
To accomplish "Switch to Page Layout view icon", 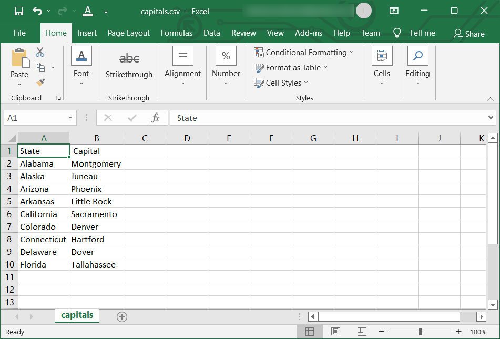I will (335, 332).
